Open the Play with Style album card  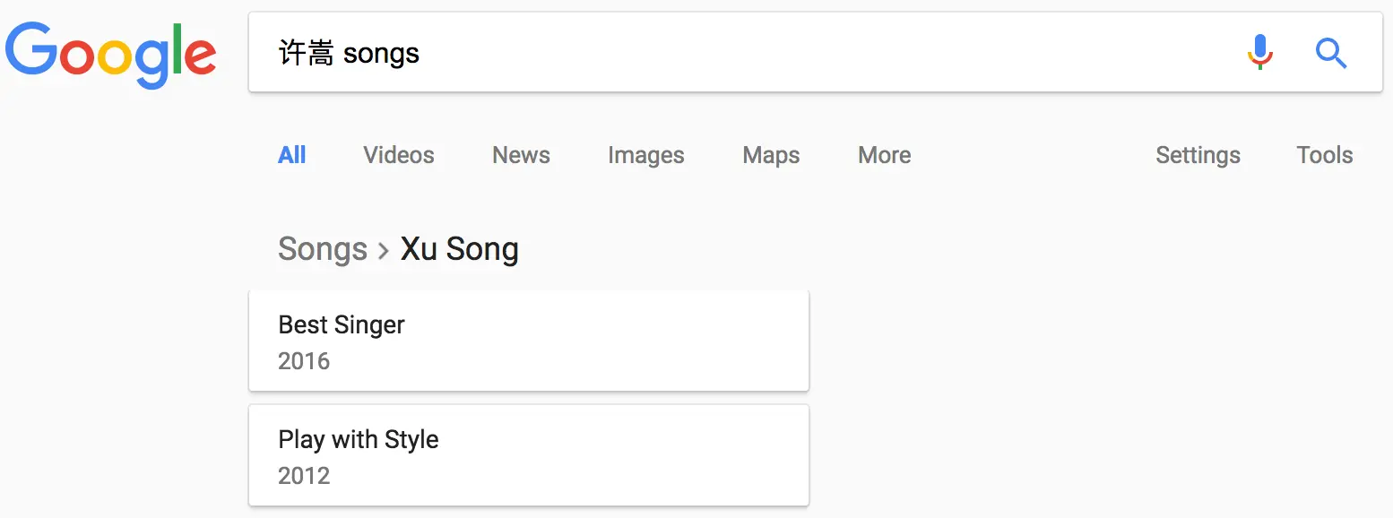coord(529,455)
